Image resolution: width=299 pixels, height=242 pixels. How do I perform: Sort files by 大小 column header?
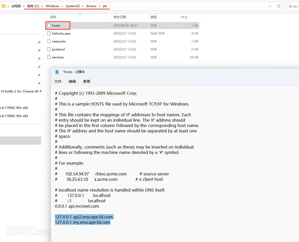pos(184,17)
